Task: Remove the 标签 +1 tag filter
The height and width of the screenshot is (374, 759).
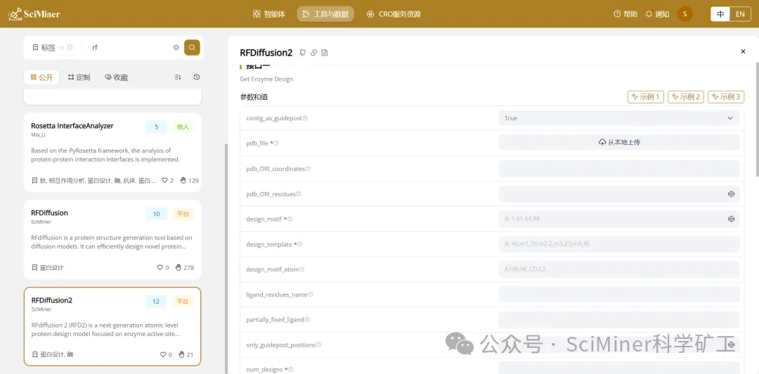Action: point(70,48)
